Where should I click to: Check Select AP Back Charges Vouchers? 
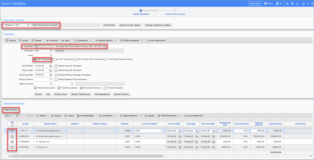click(56, 75)
